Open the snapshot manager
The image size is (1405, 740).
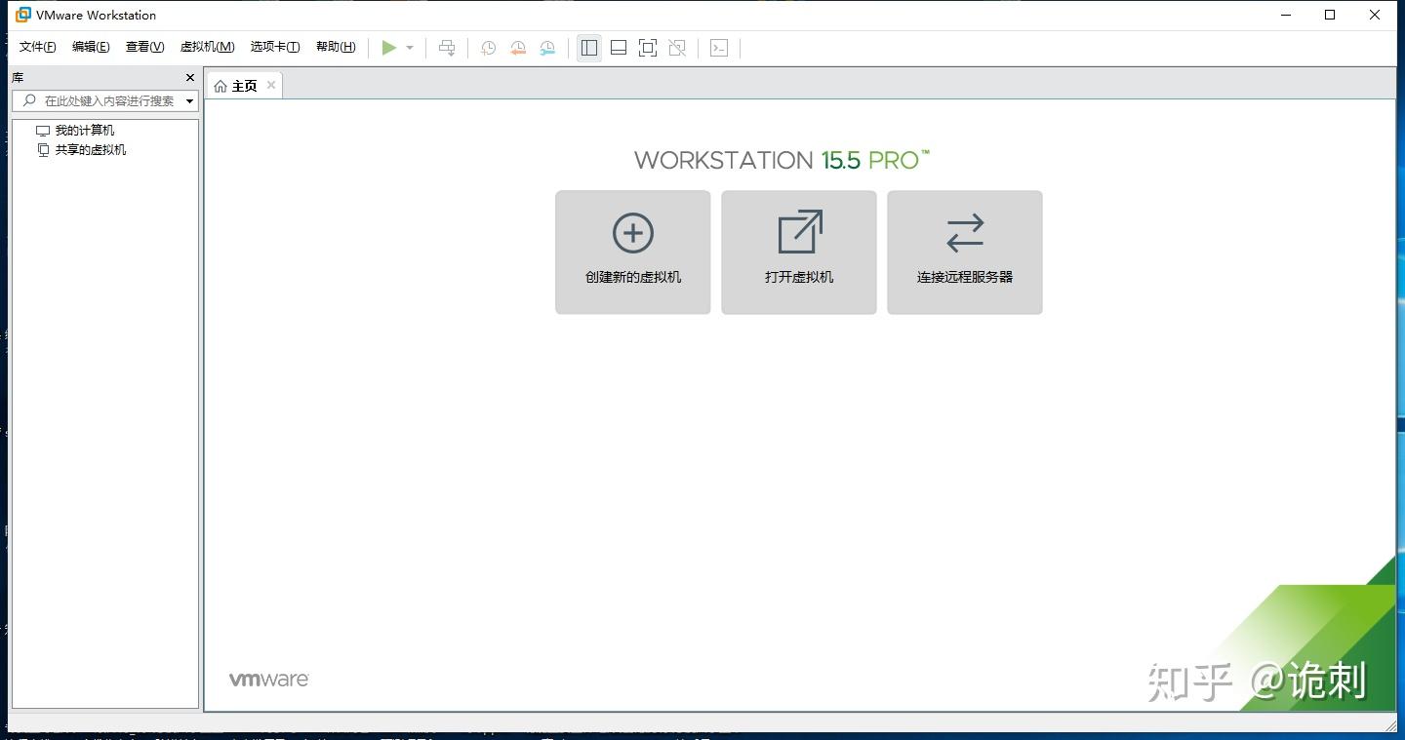pos(547,47)
